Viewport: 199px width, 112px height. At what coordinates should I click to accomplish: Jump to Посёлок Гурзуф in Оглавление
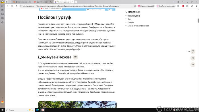click(134, 16)
